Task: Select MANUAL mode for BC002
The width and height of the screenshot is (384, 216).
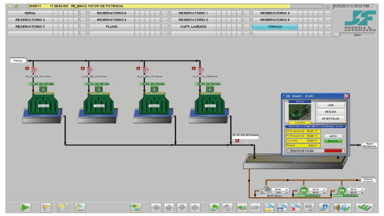Action: 333,141
